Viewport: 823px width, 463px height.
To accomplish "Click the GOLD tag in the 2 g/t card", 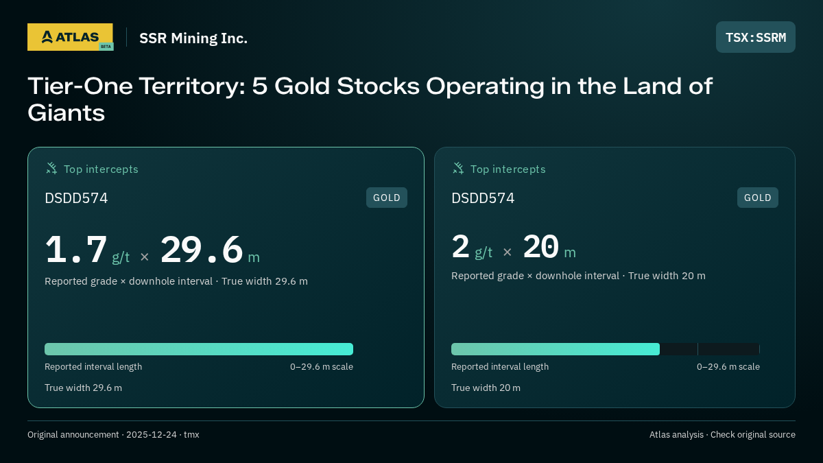I will pos(758,198).
